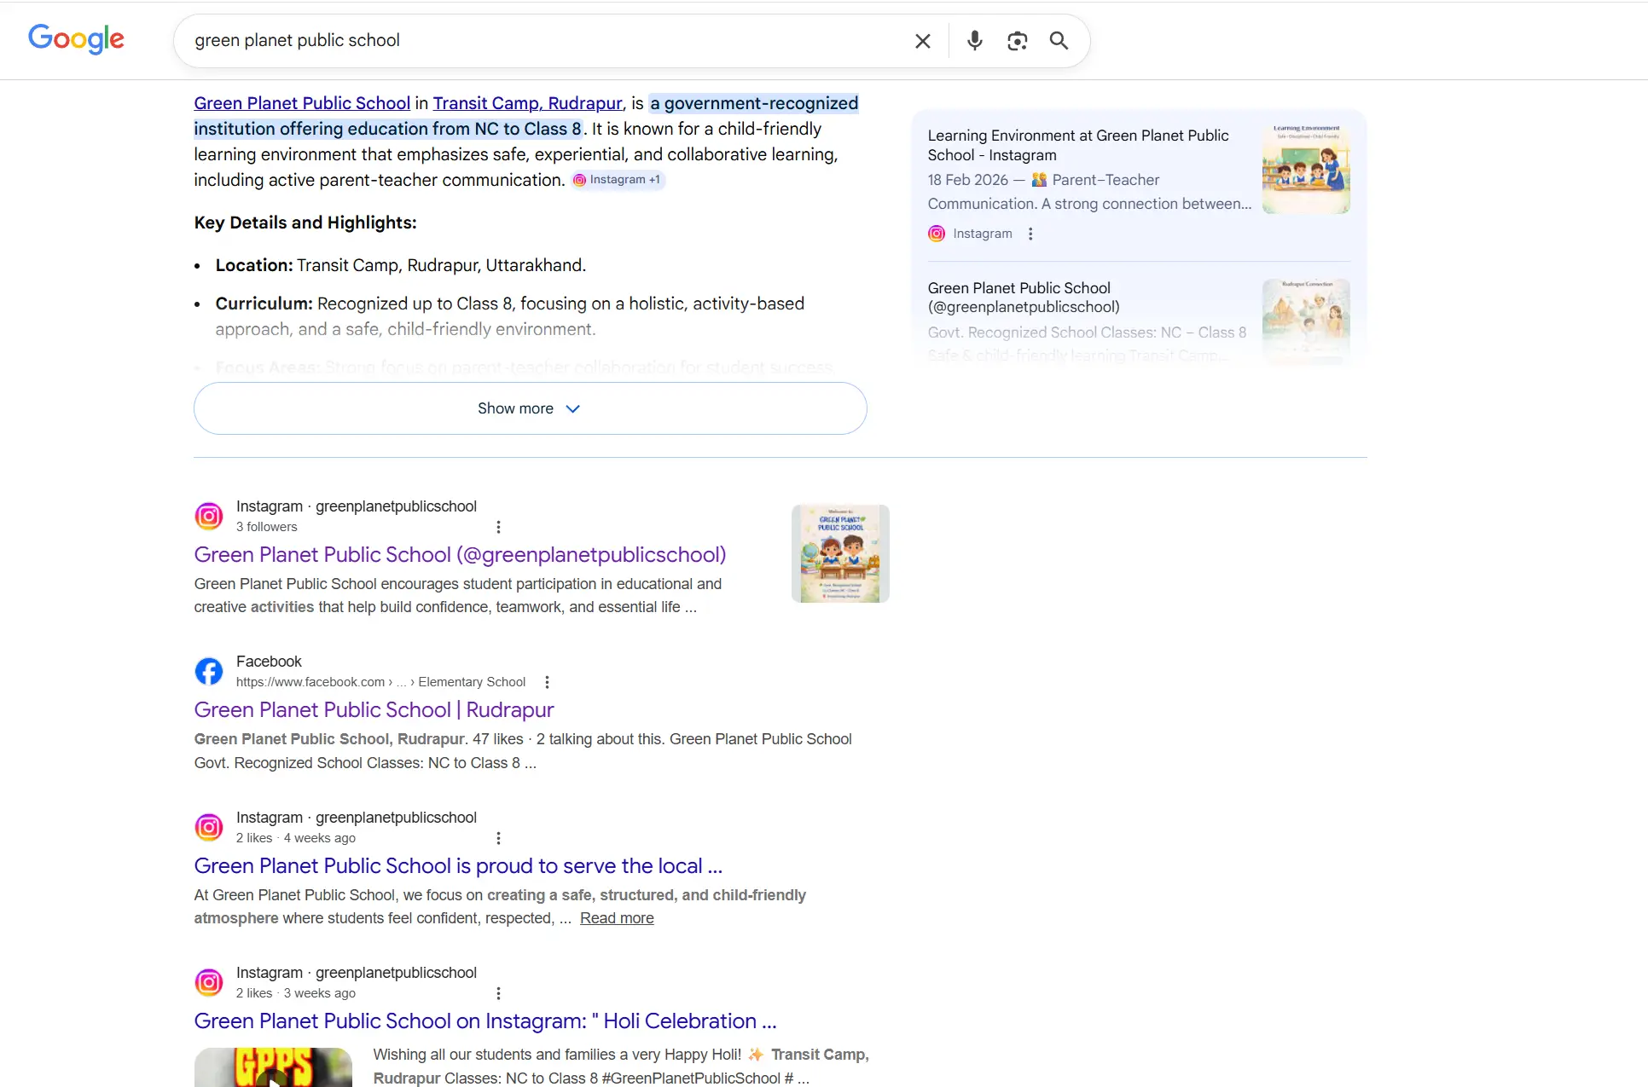
Task: Expand the 'Instagram +1' sources chip
Action: click(x=617, y=180)
